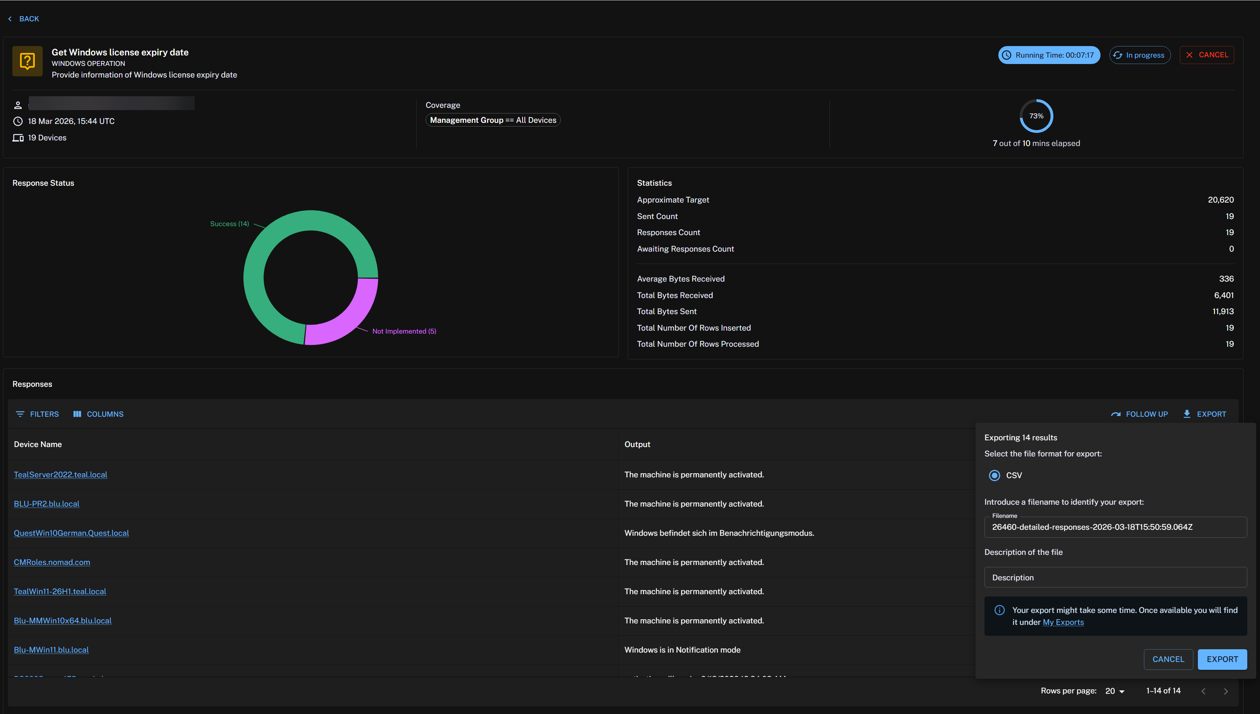Open the My Exports link
This screenshot has height=714, width=1260.
click(1063, 622)
